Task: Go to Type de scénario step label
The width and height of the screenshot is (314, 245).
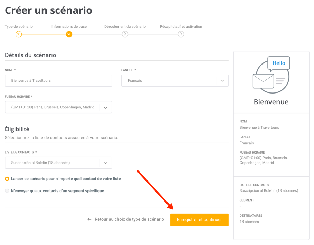Action: point(19,27)
